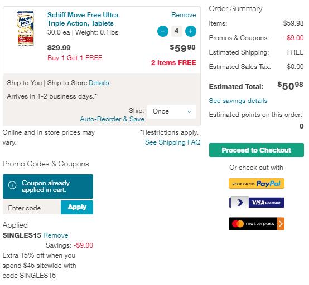
Task: Check out using Masterpass
Action: (257, 224)
